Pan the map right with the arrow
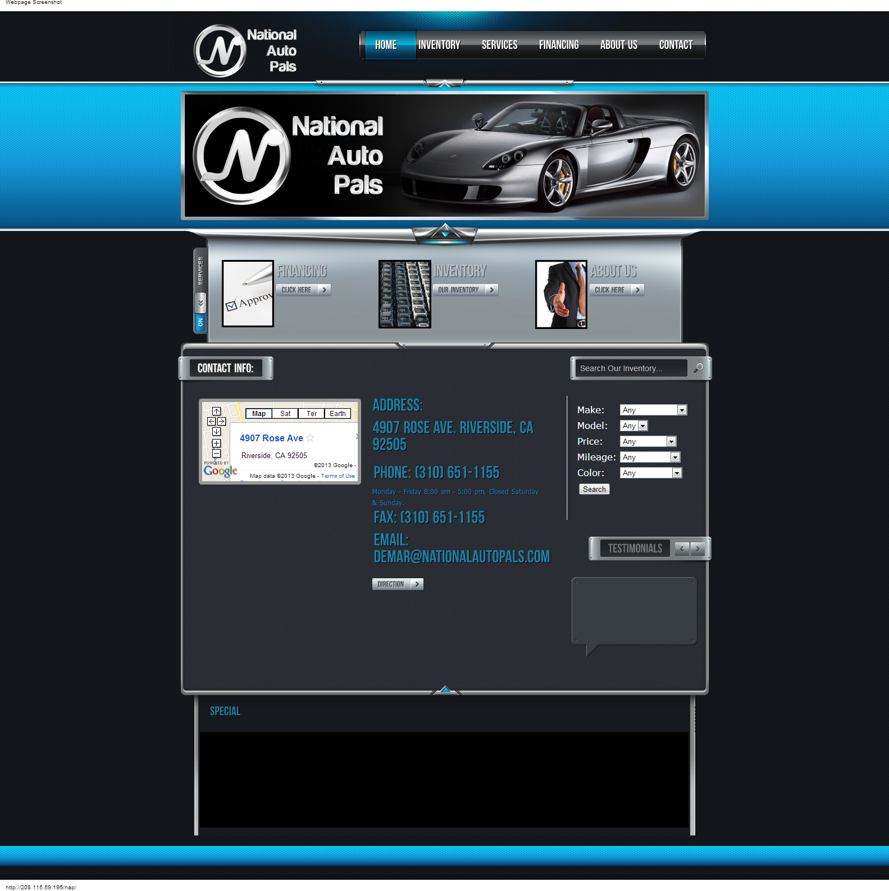This screenshot has height=891, width=889. tap(221, 421)
